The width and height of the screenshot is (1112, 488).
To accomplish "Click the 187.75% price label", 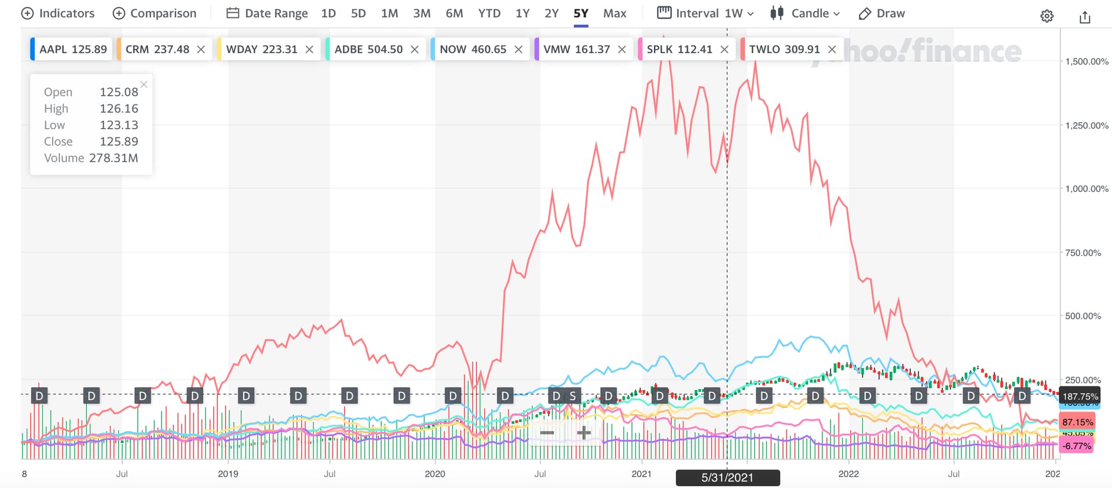I will point(1080,396).
